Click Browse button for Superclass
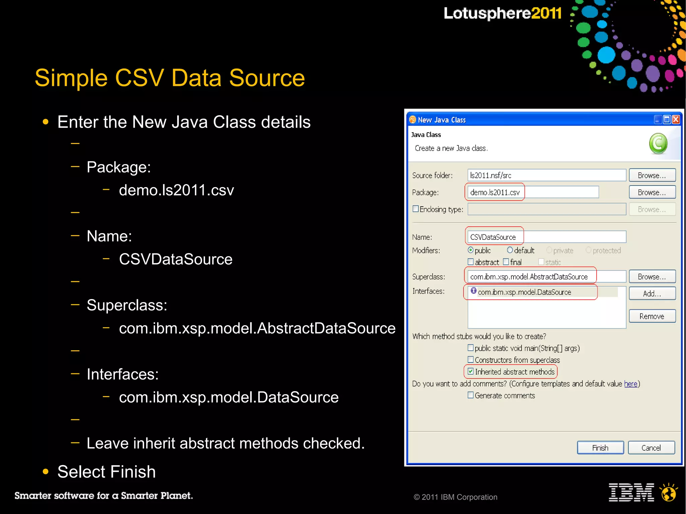 [x=652, y=277]
